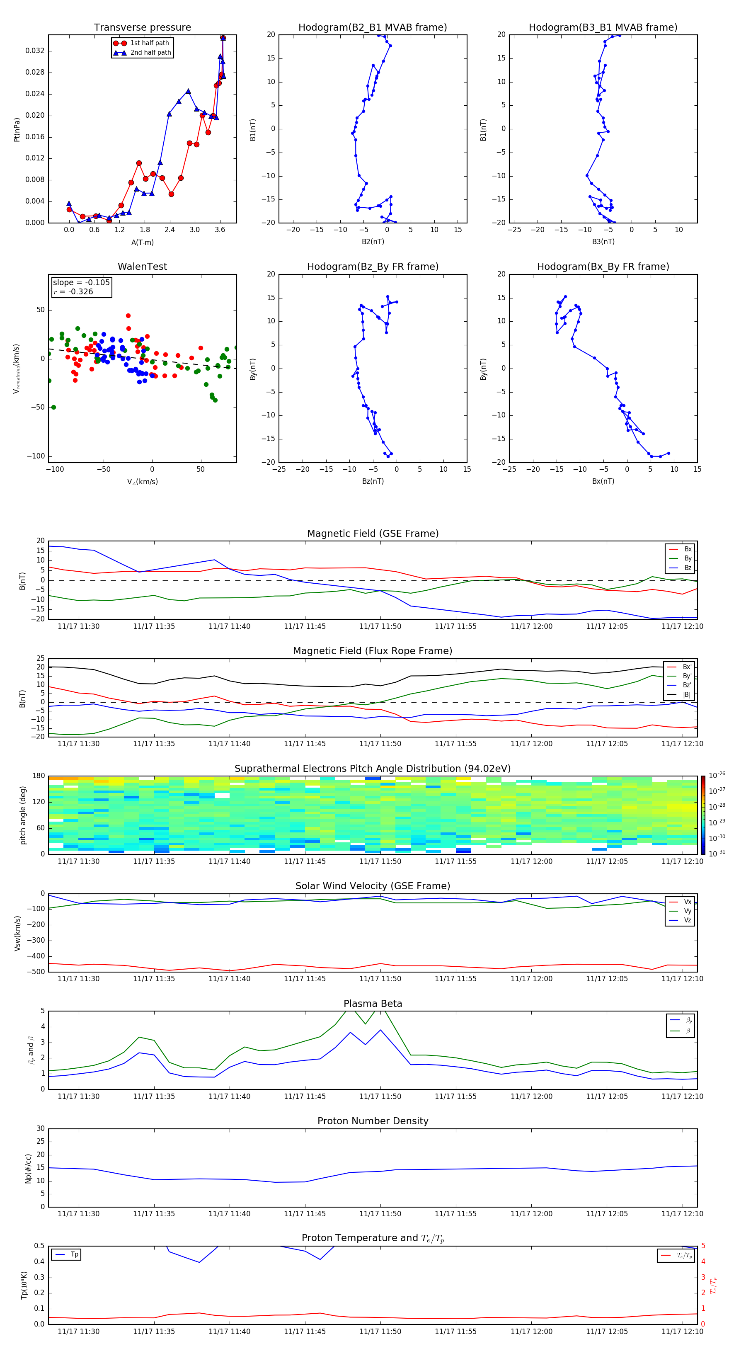This screenshot has width=746, height=1368.
Task: Click 'Tp(10^6K)' y-axis label
Action: click(x=24, y=1285)
